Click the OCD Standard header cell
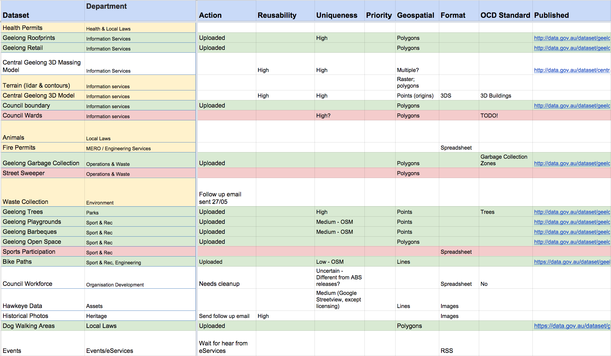 point(505,15)
